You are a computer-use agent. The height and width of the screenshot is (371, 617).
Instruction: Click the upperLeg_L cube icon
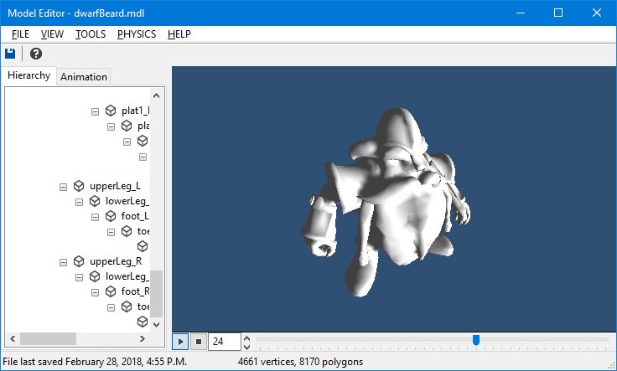click(78, 186)
